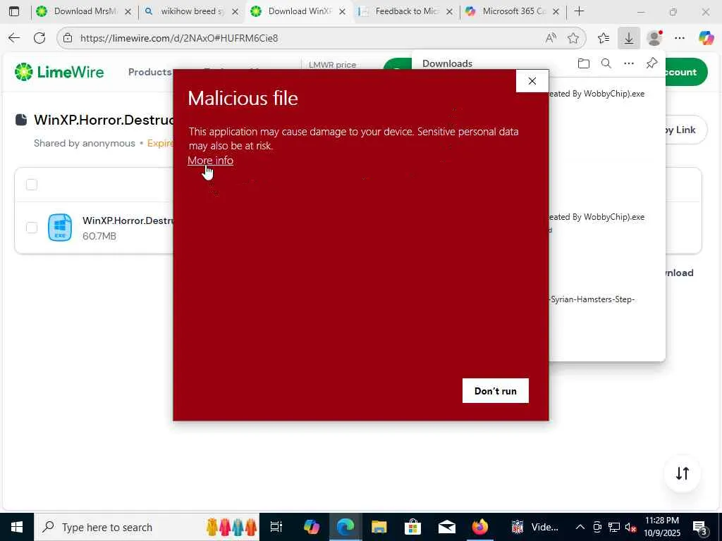Open the notification center icon
The image size is (722, 541).
[x=699, y=527]
